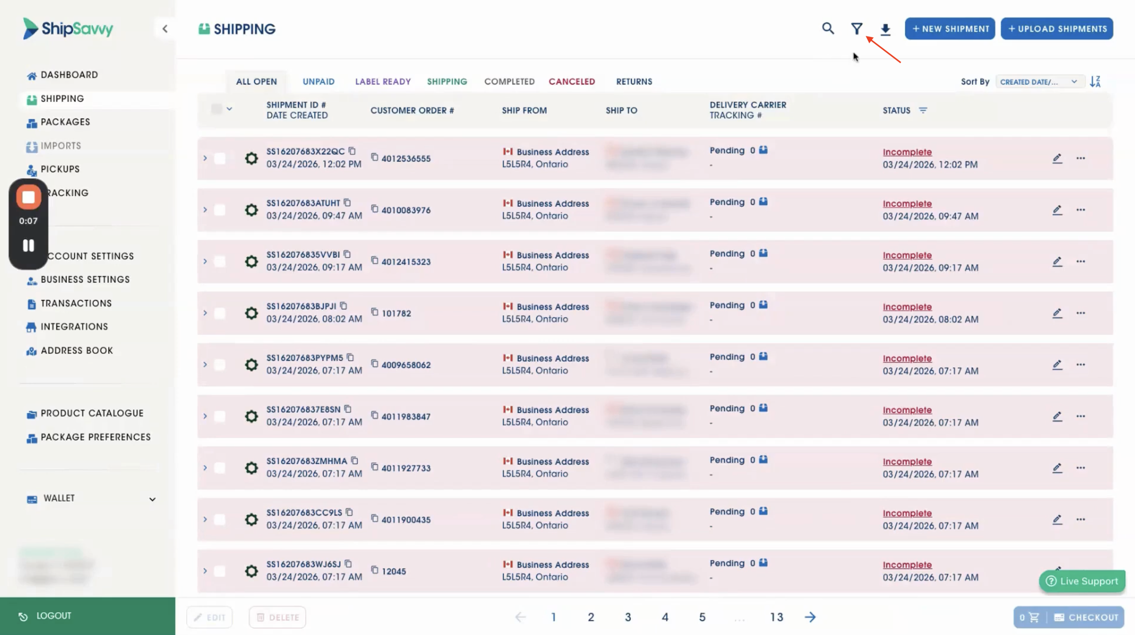
Task: Select checkbox for shipment SS162076835VVBI
Action: [x=220, y=262]
